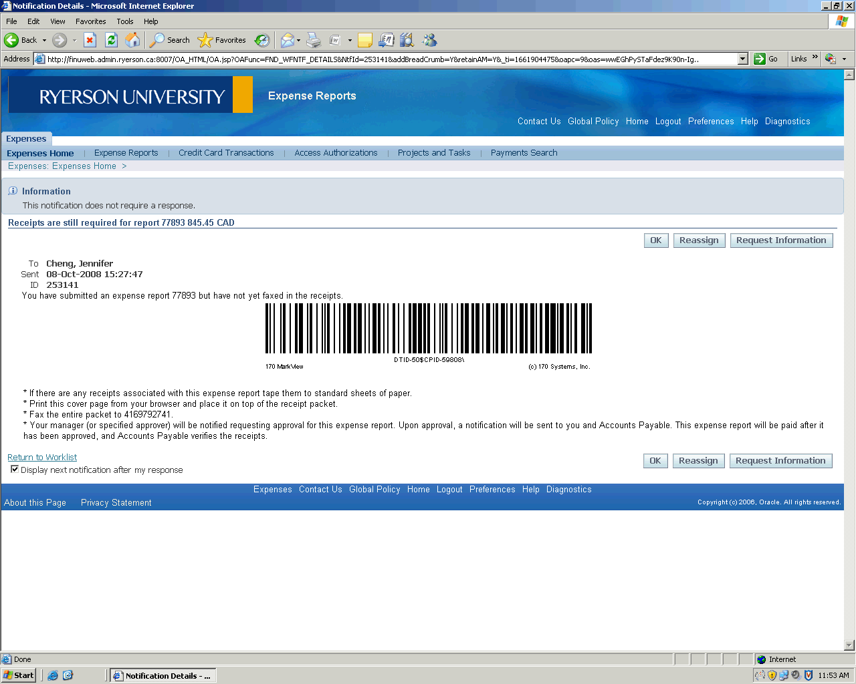Image resolution: width=856 pixels, height=684 pixels.
Task: Toggle Display next notification checkbox
Action: point(15,470)
